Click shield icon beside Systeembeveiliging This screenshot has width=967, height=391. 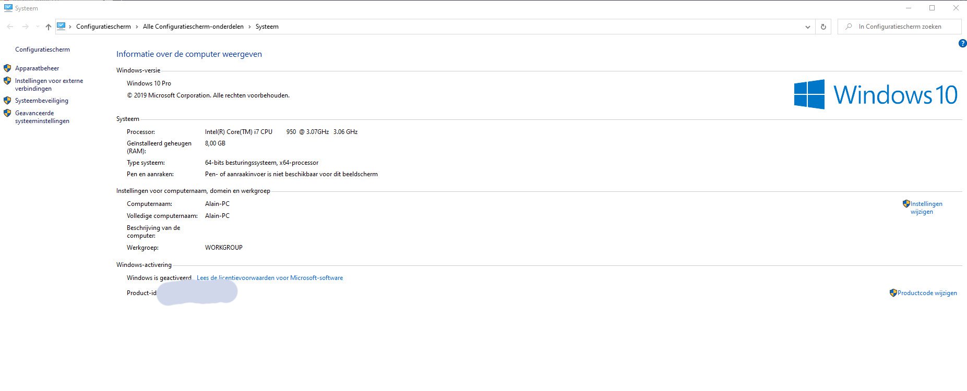tap(7, 100)
